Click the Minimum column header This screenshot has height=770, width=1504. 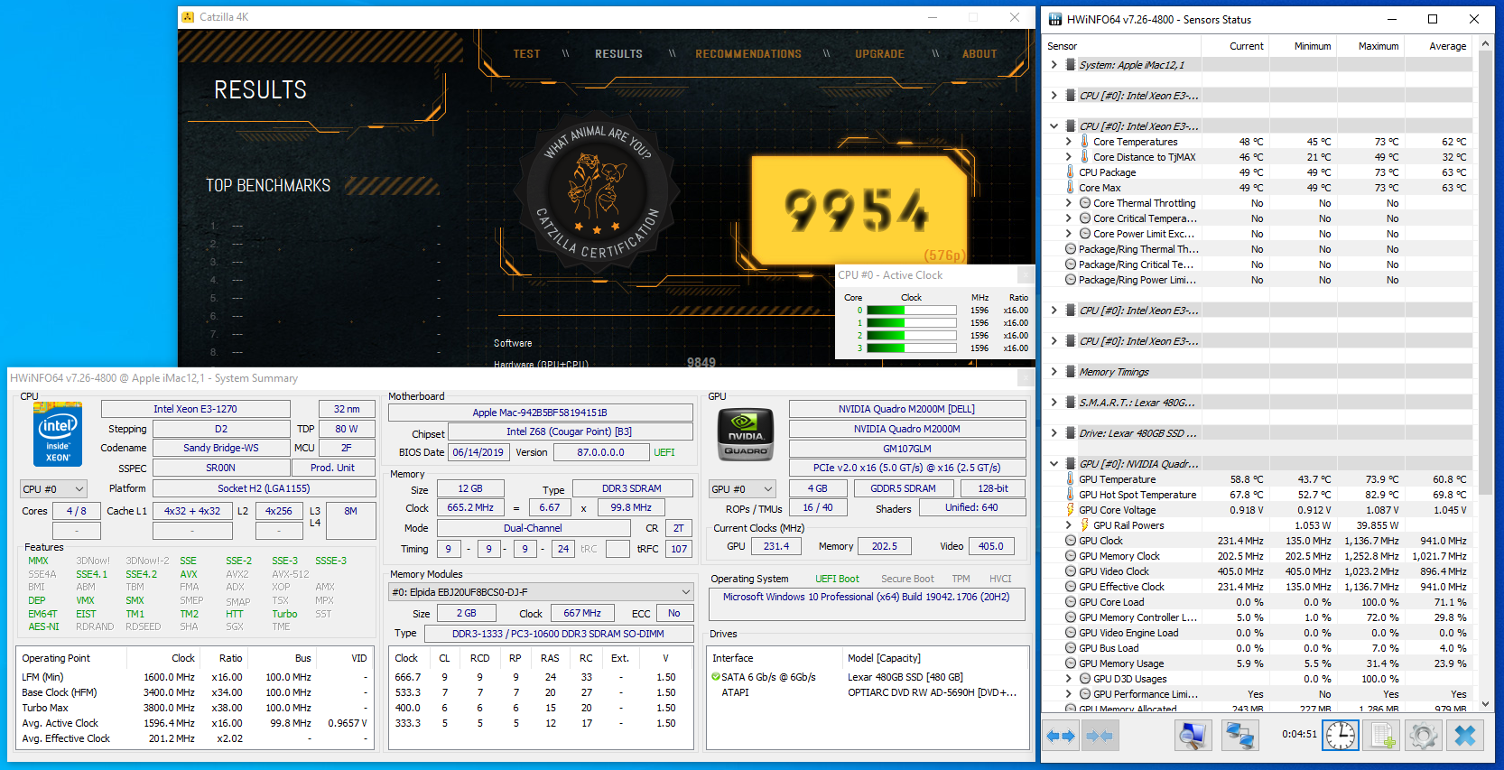(1303, 46)
